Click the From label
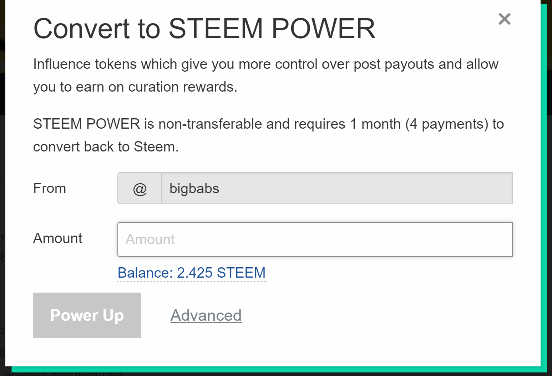This screenshot has width=552, height=376. click(x=50, y=188)
